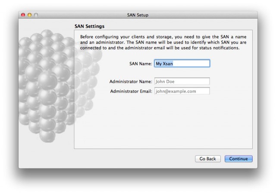Click the SAN Name input field

[x=182, y=63]
